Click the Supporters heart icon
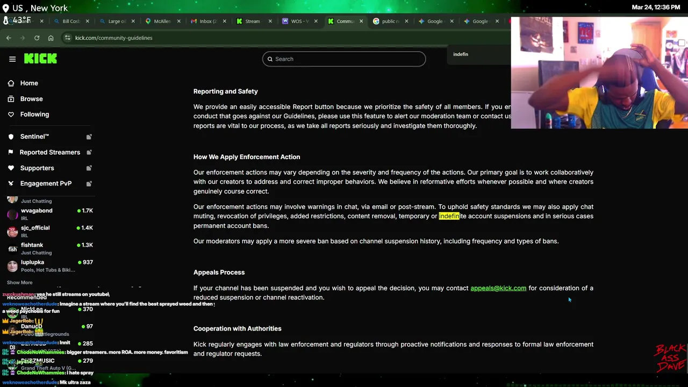This screenshot has height=387, width=688. (x=11, y=168)
